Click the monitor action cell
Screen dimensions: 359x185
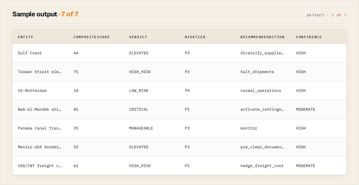point(249,128)
